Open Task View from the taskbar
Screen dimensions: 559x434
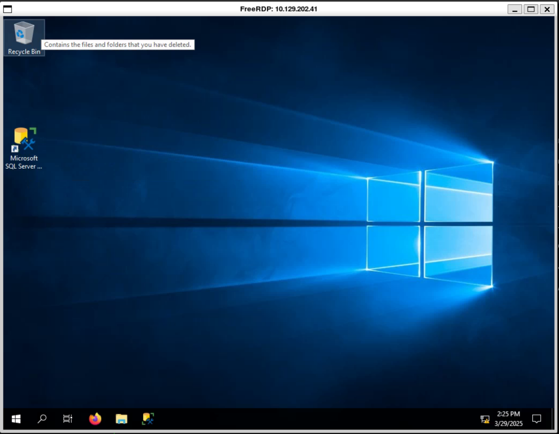click(x=68, y=419)
